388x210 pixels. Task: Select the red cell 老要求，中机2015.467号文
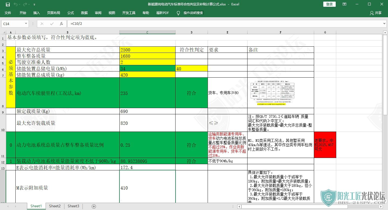(325, 144)
